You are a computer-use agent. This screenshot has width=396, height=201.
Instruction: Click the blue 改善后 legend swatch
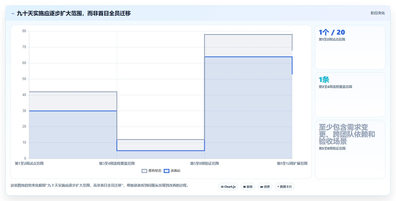167,171
